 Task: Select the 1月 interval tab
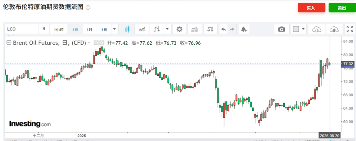(x=89, y=30)
